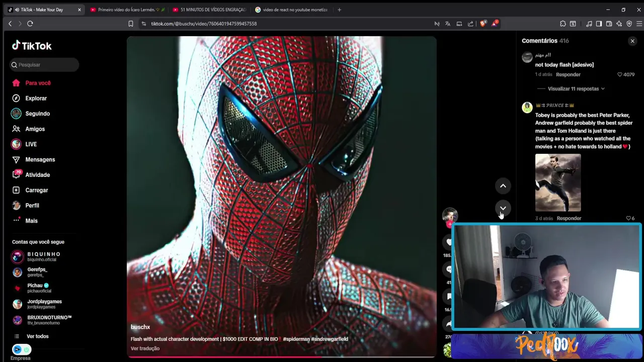Open the buschx author name on video
The width and height of the screenshot is (644, 362).
pyautogui.click(x=140, y=327)
